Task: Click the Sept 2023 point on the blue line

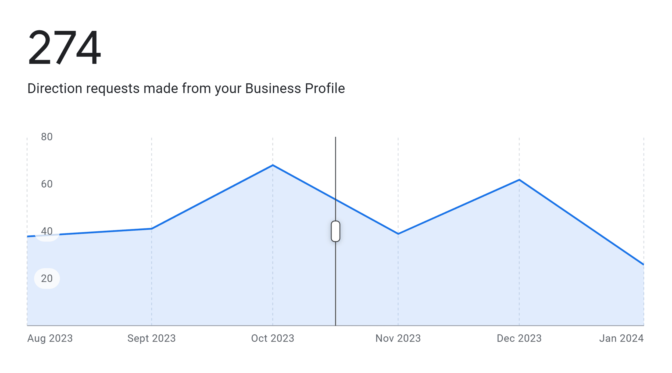Action: point(152,229)
